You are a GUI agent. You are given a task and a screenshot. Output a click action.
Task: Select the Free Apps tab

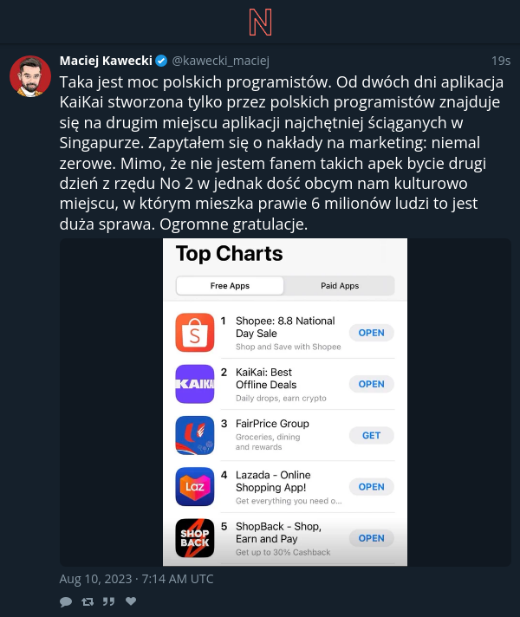tap(230, 286)
